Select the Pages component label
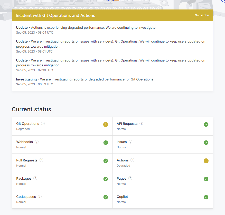Image resolution: width=225 pixels, height=215 pixels. point(121,179)
